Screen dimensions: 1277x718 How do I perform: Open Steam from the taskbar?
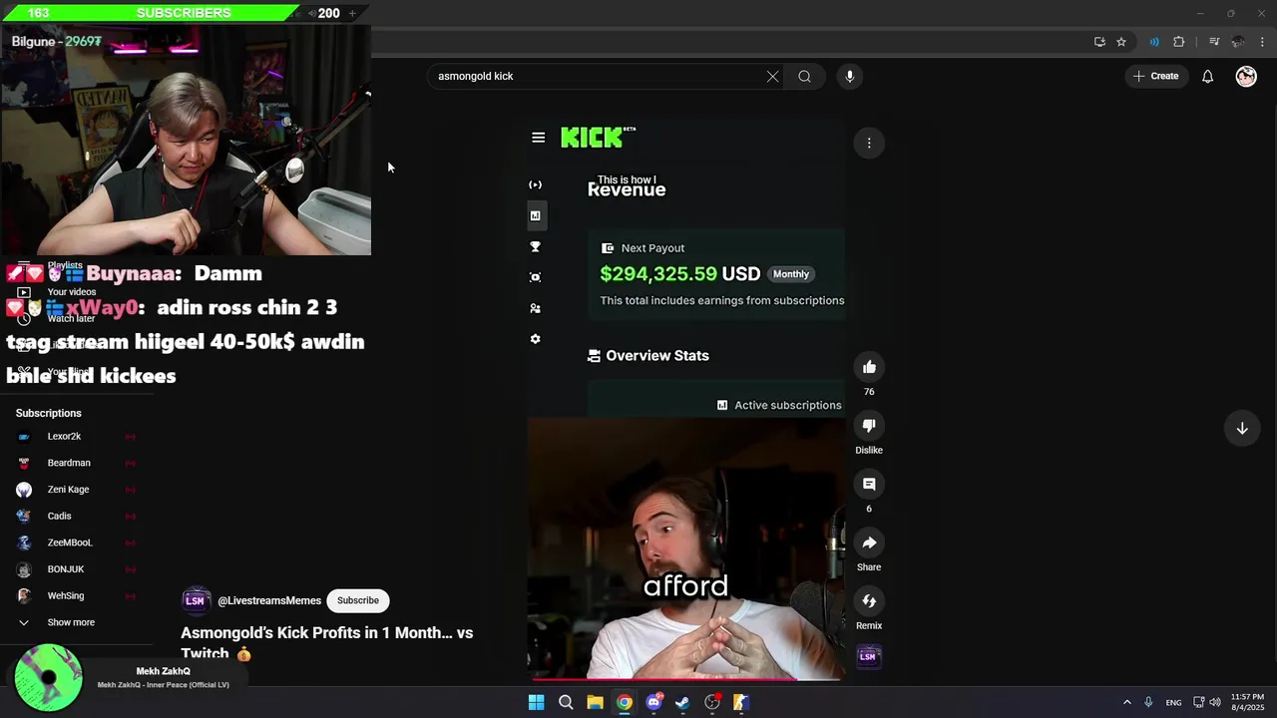tap(682, 702)
